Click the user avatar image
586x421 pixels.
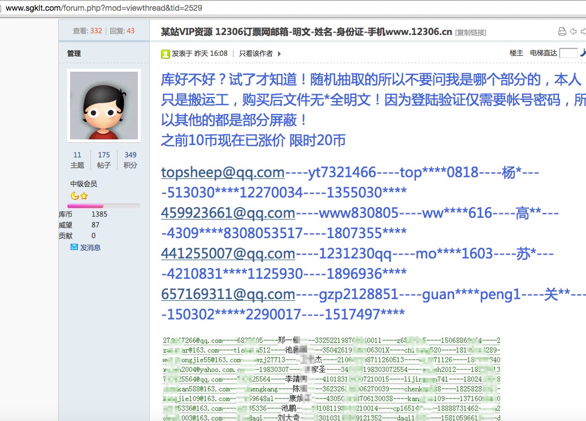pos(104,106)
